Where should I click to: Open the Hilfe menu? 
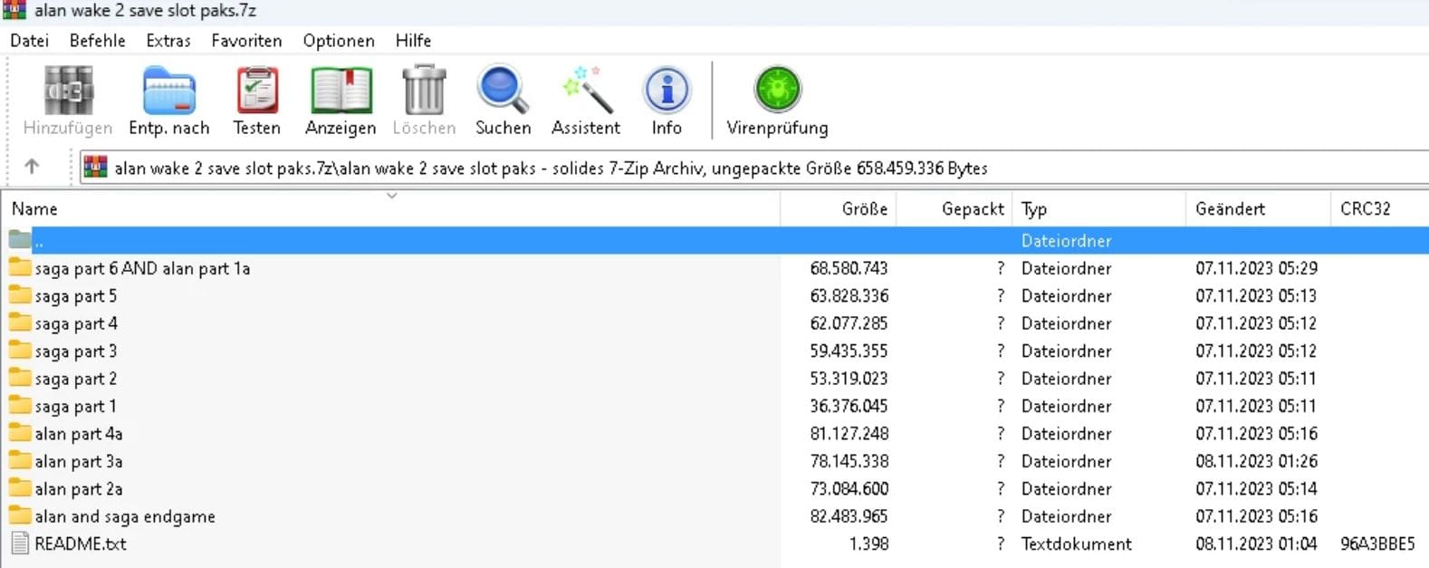413,41
